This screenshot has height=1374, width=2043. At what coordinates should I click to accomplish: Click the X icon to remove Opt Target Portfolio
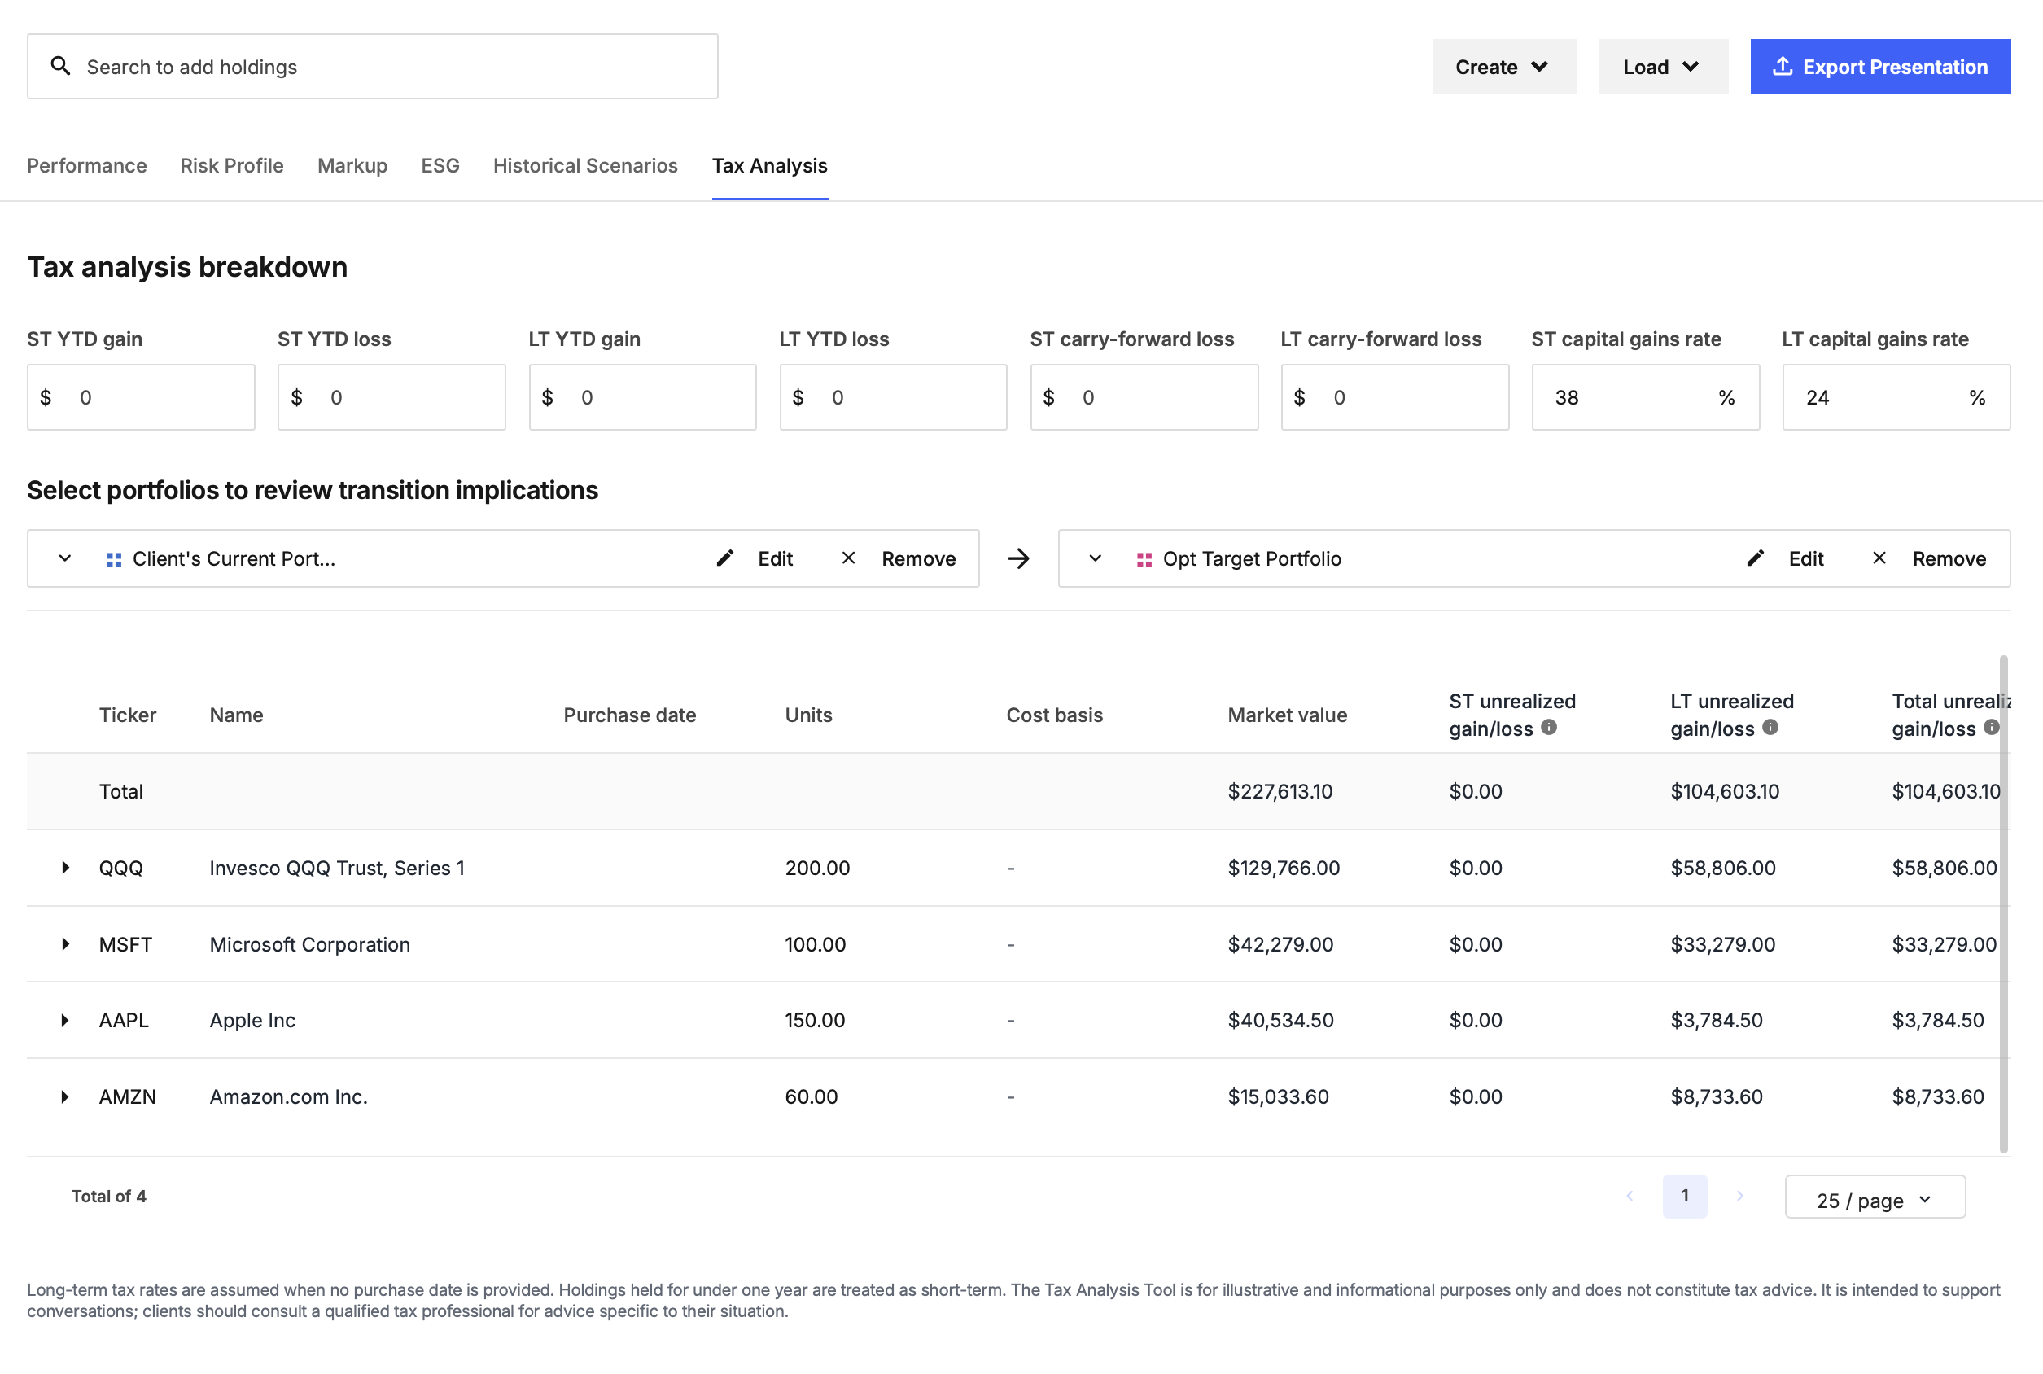[x=1879, y=558]
